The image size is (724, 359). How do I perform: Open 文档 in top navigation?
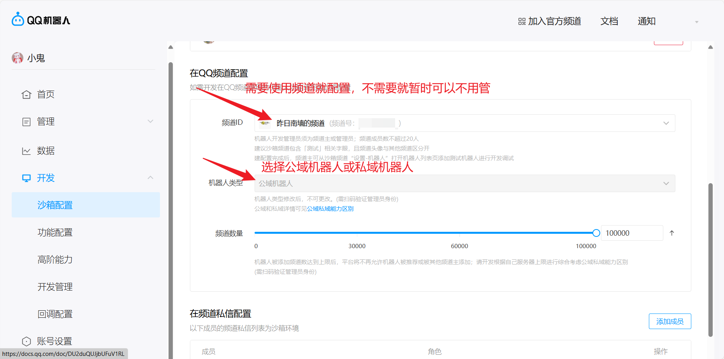609,21
